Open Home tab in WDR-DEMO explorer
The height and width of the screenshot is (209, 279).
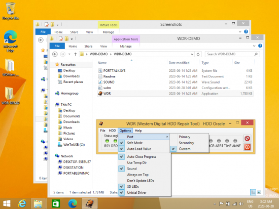[73, 46]
